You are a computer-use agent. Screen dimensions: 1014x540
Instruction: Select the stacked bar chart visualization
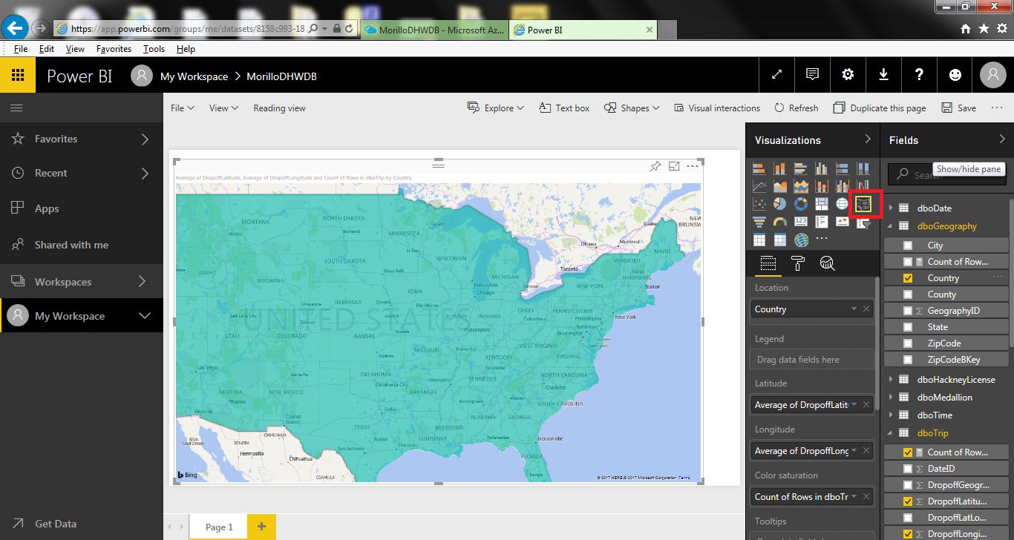point(759,168)
